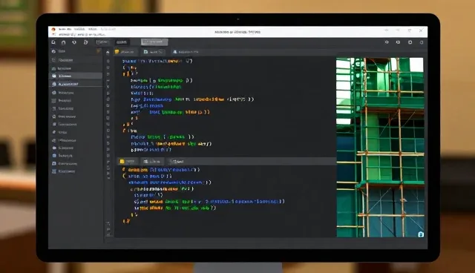Click the small blue badge on the scaffolding image
This screenshot has height=273, width=475.
tap(421, 234)
